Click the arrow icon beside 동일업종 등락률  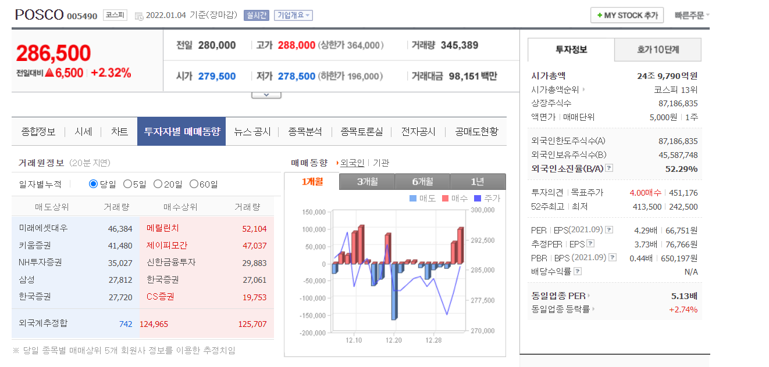(593, 310)
